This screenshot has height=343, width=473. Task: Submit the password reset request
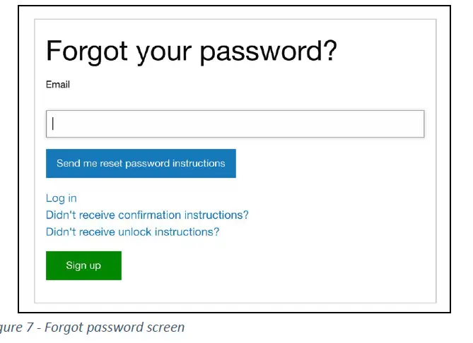[x=141, y=164]
